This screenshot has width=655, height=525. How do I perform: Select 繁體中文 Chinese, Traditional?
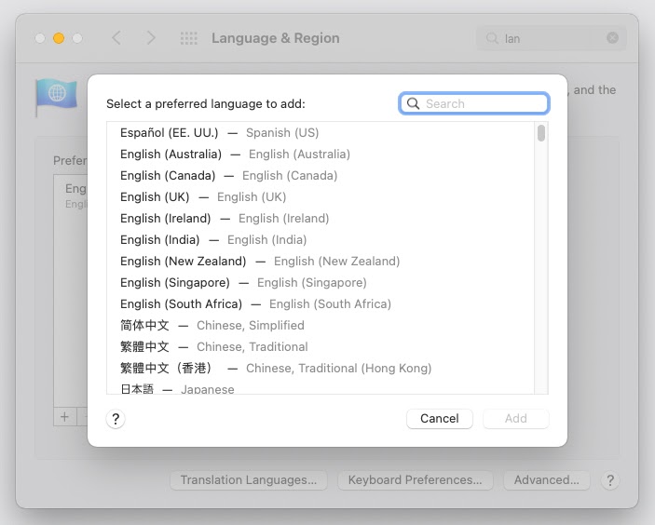click(x=321, y=347)
